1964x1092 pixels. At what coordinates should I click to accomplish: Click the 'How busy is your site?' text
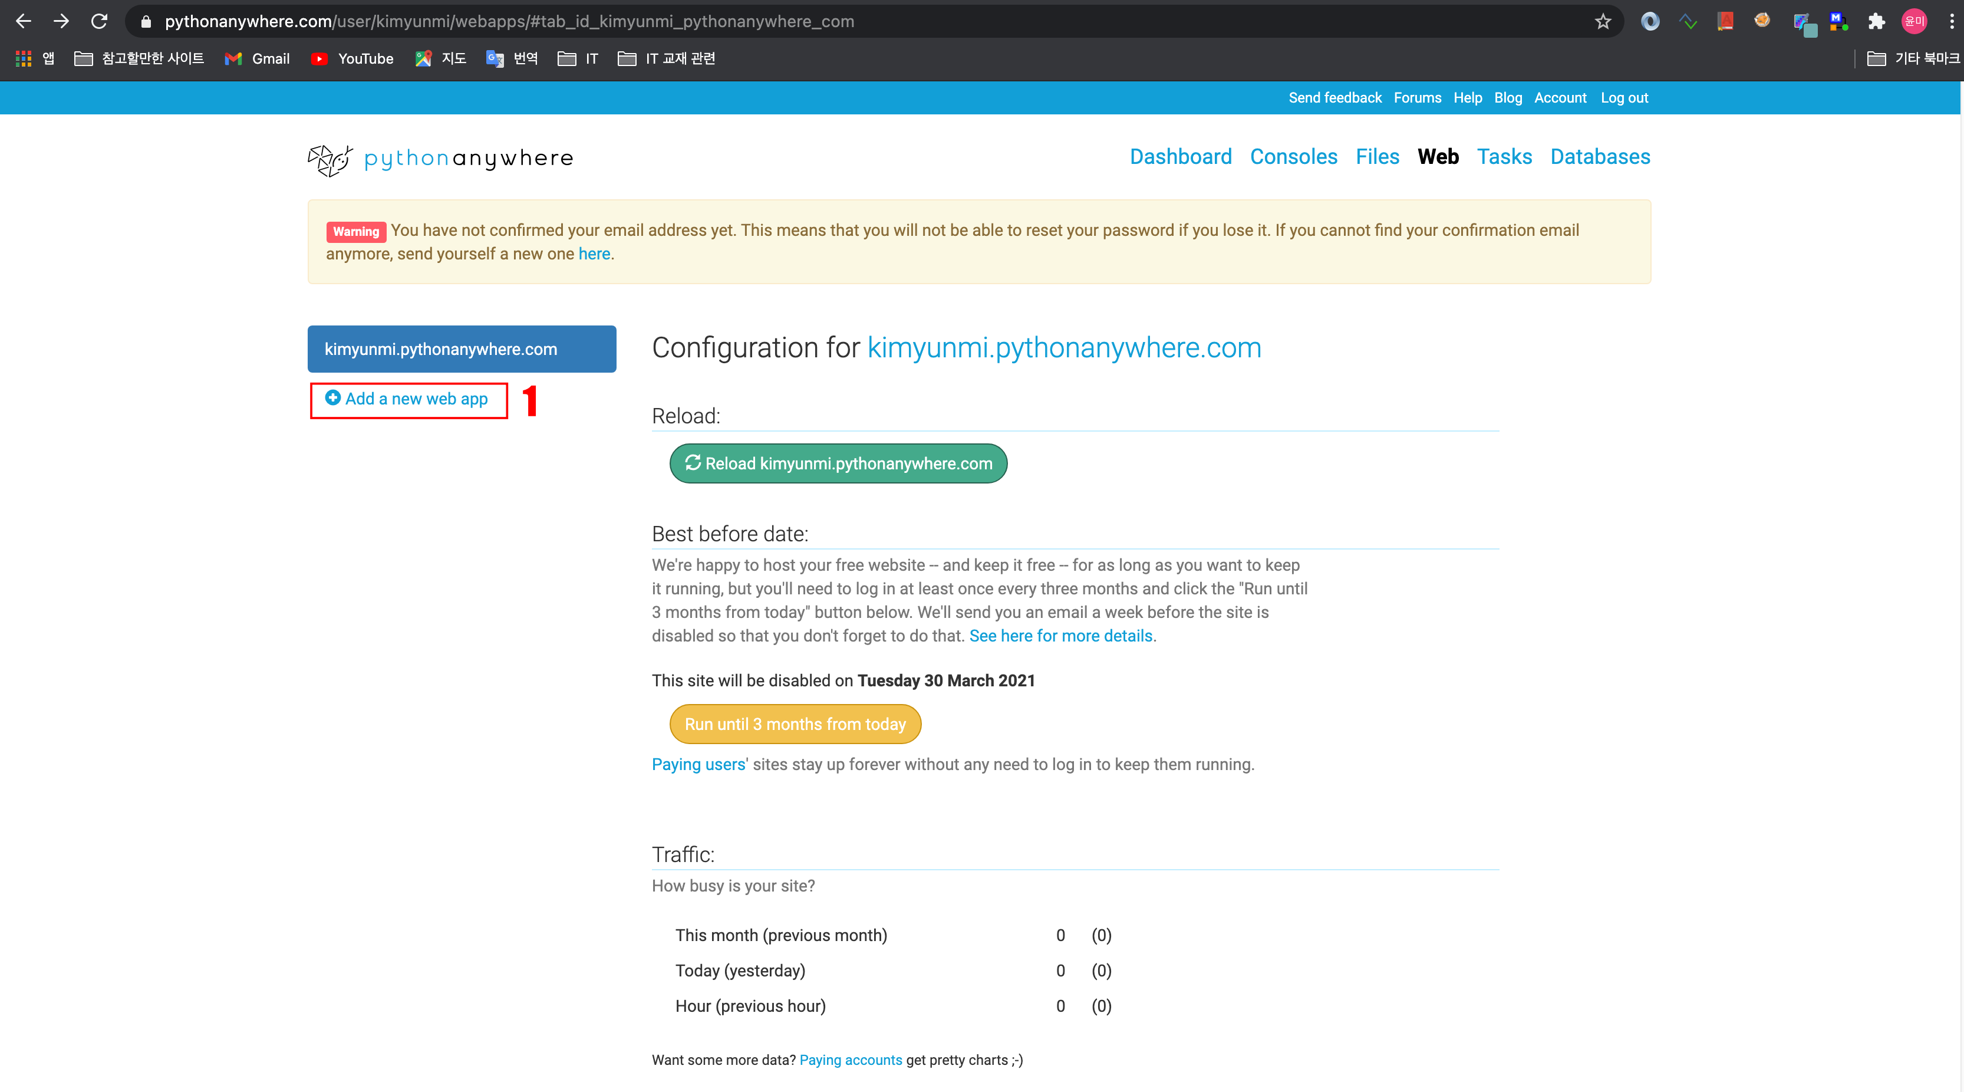(x=733, y=886)
